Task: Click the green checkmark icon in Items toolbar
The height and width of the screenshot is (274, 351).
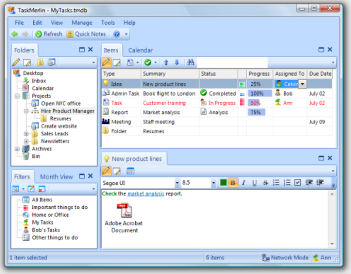Action: pos(148,62)
